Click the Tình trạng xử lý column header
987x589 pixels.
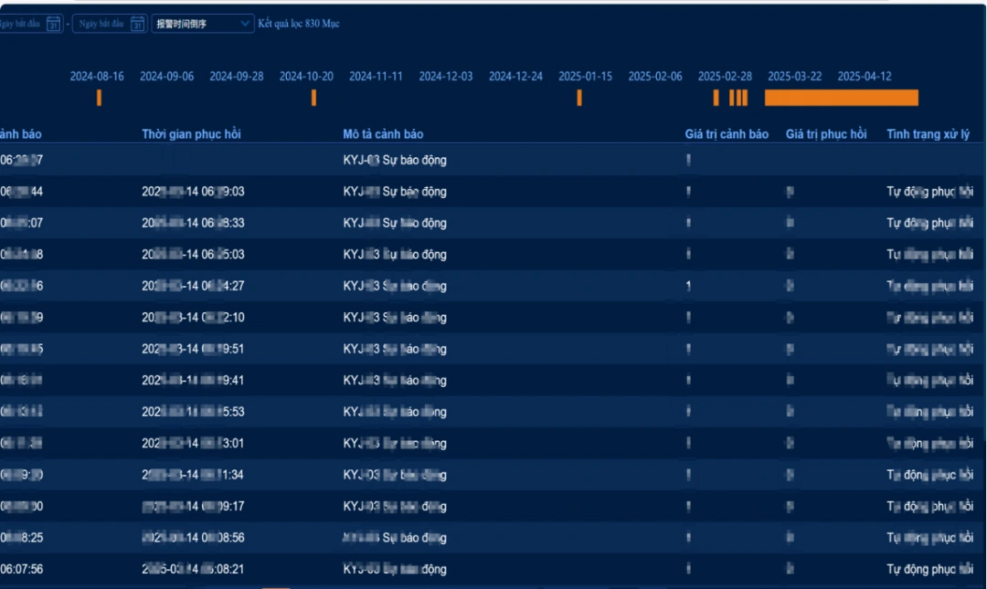point(928,134)
